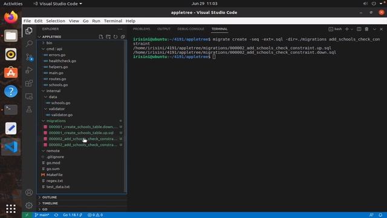This screenshot has height=218, width=387.
Task: Collapse all folders in Explorer
Action: coord(123,37)
